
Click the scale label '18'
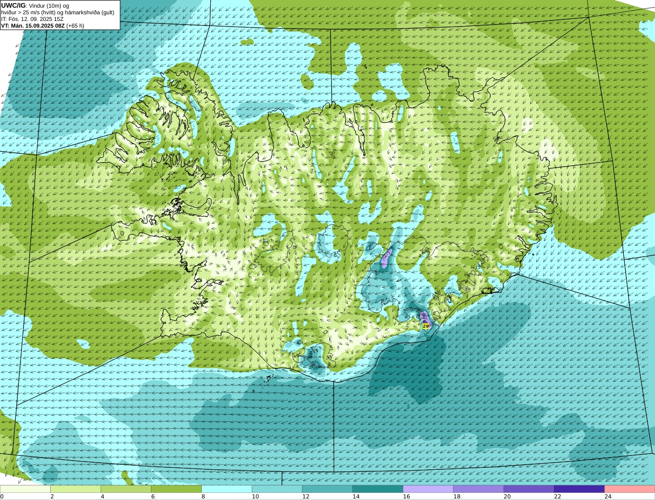tap(456, 496)
